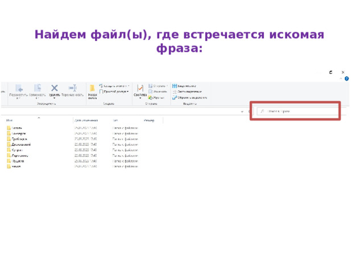Open the Простой доступ (Easy access) dropdown
Image resolution: width=364 pixels, height=273 pixels.
click(x=114, y=92)
